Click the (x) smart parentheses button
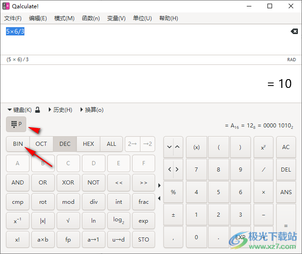Viewport: 302px width, 254px height. coord(197,147)
